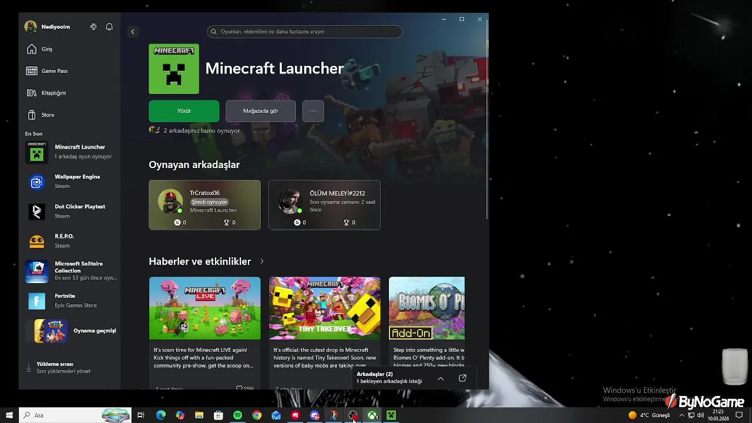The height and width of the screenshot is (423, 752).
Task: Show hidden system tray icons
Action: (681, 415)
